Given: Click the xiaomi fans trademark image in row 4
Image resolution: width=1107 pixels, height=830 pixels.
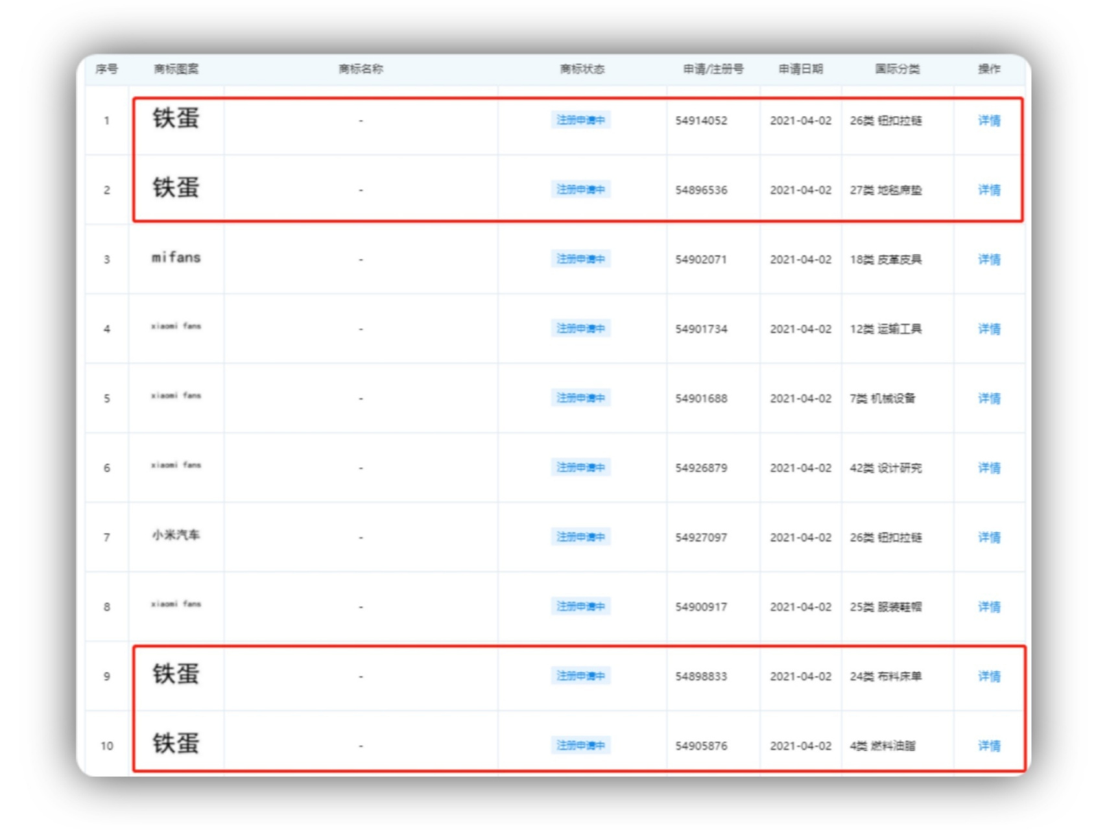Looking at the screenshot, I should click(176, 326).
